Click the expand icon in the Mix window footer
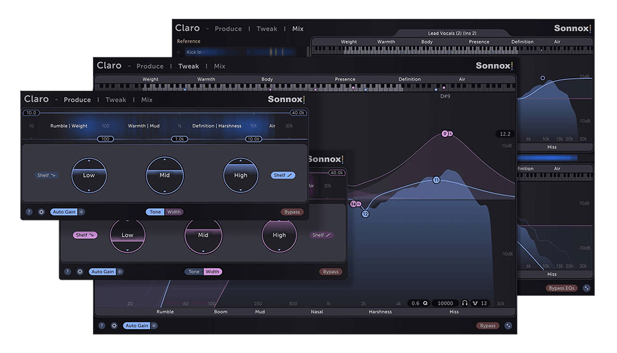The height and width of the screenshot is (353, 617). [586, 288]
